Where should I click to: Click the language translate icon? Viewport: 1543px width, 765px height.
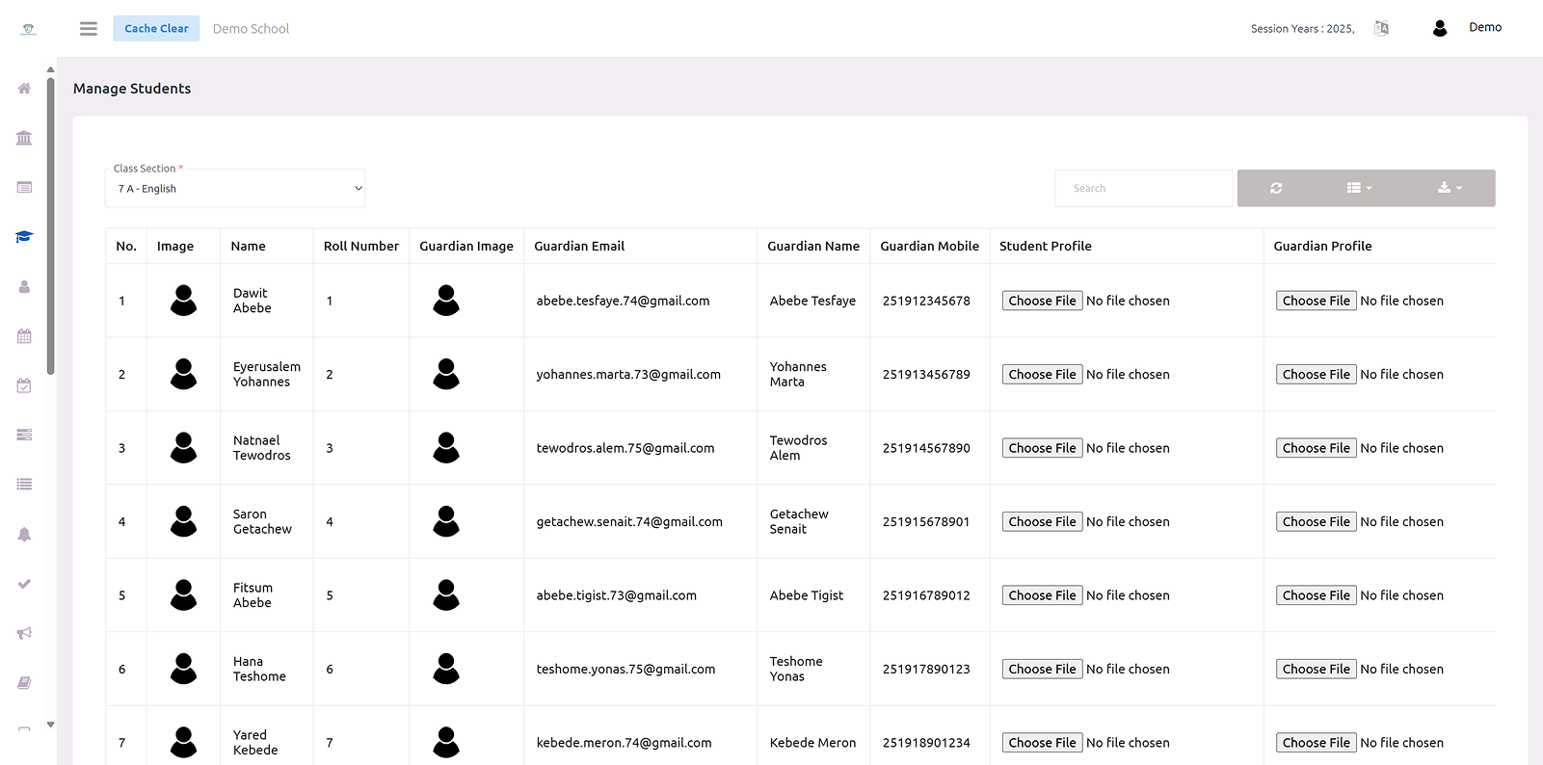pos(1381,29)
